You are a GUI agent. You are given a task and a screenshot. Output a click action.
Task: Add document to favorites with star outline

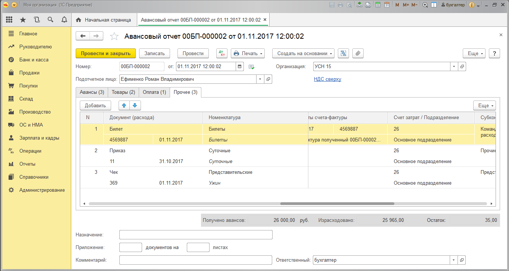(114, 36)
